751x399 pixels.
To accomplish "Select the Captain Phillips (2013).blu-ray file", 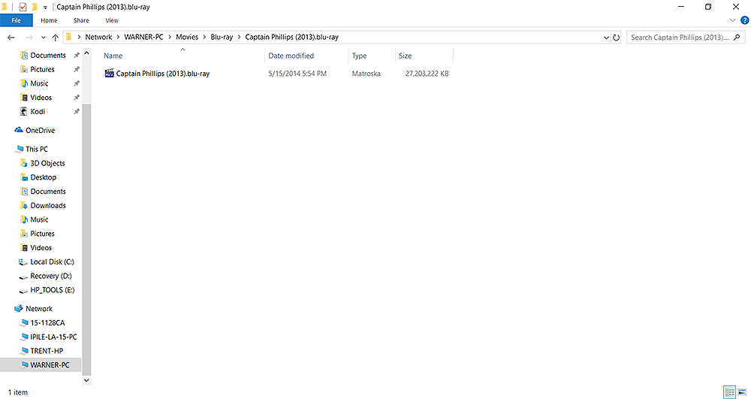I will click(163, 74).
